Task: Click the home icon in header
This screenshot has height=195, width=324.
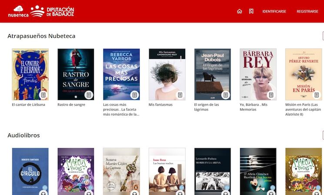Action: coord(239,11)
